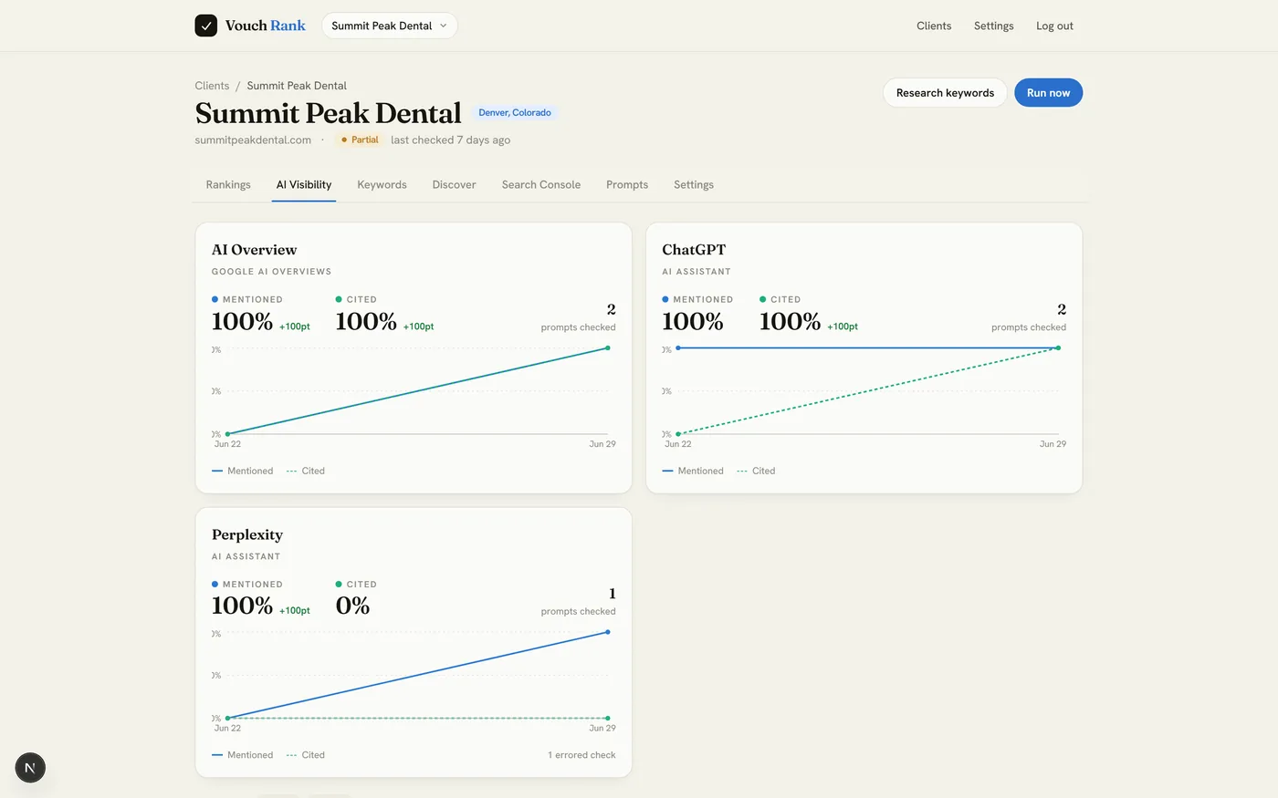Click Perplexity Mentioned +100pt change
Screen dimensions: 1278x798
[295, 611]
